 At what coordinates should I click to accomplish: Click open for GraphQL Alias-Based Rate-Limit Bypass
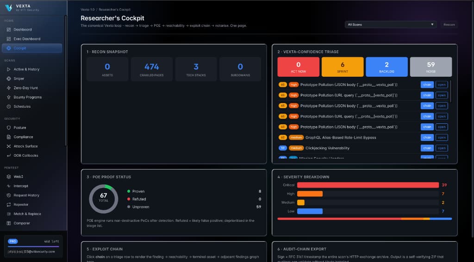tap(442, 137)
